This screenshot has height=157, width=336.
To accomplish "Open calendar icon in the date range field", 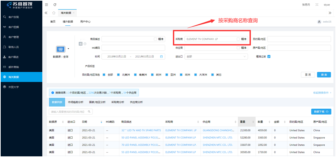I will 161,57.
